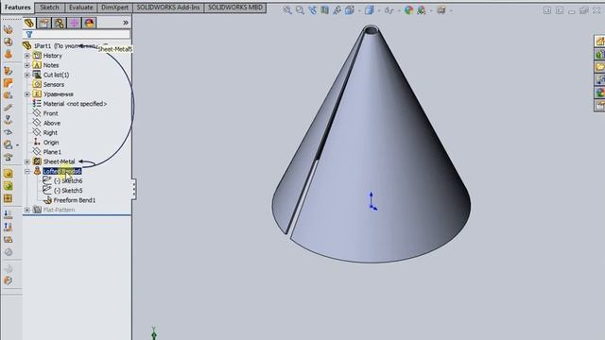Click the Apply Scene icon
605x340 pixels.
[x=422, y=10]
